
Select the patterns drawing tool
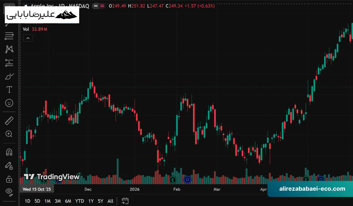(9, 49)
